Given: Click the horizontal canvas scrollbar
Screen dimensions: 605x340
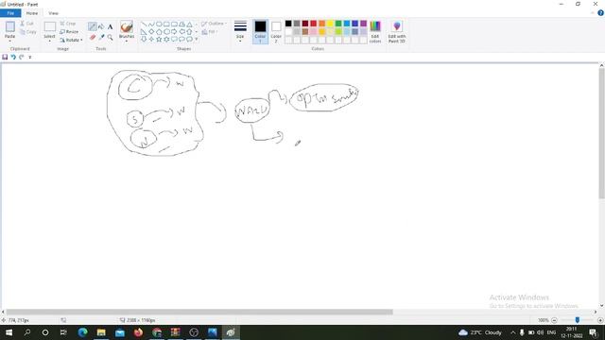Looking at the screenshot, I should tap(199, 312).
